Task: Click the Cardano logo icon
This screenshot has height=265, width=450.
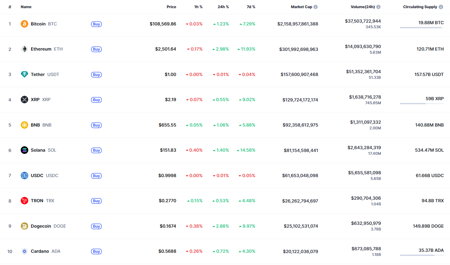Action: [x=24, y=251]
